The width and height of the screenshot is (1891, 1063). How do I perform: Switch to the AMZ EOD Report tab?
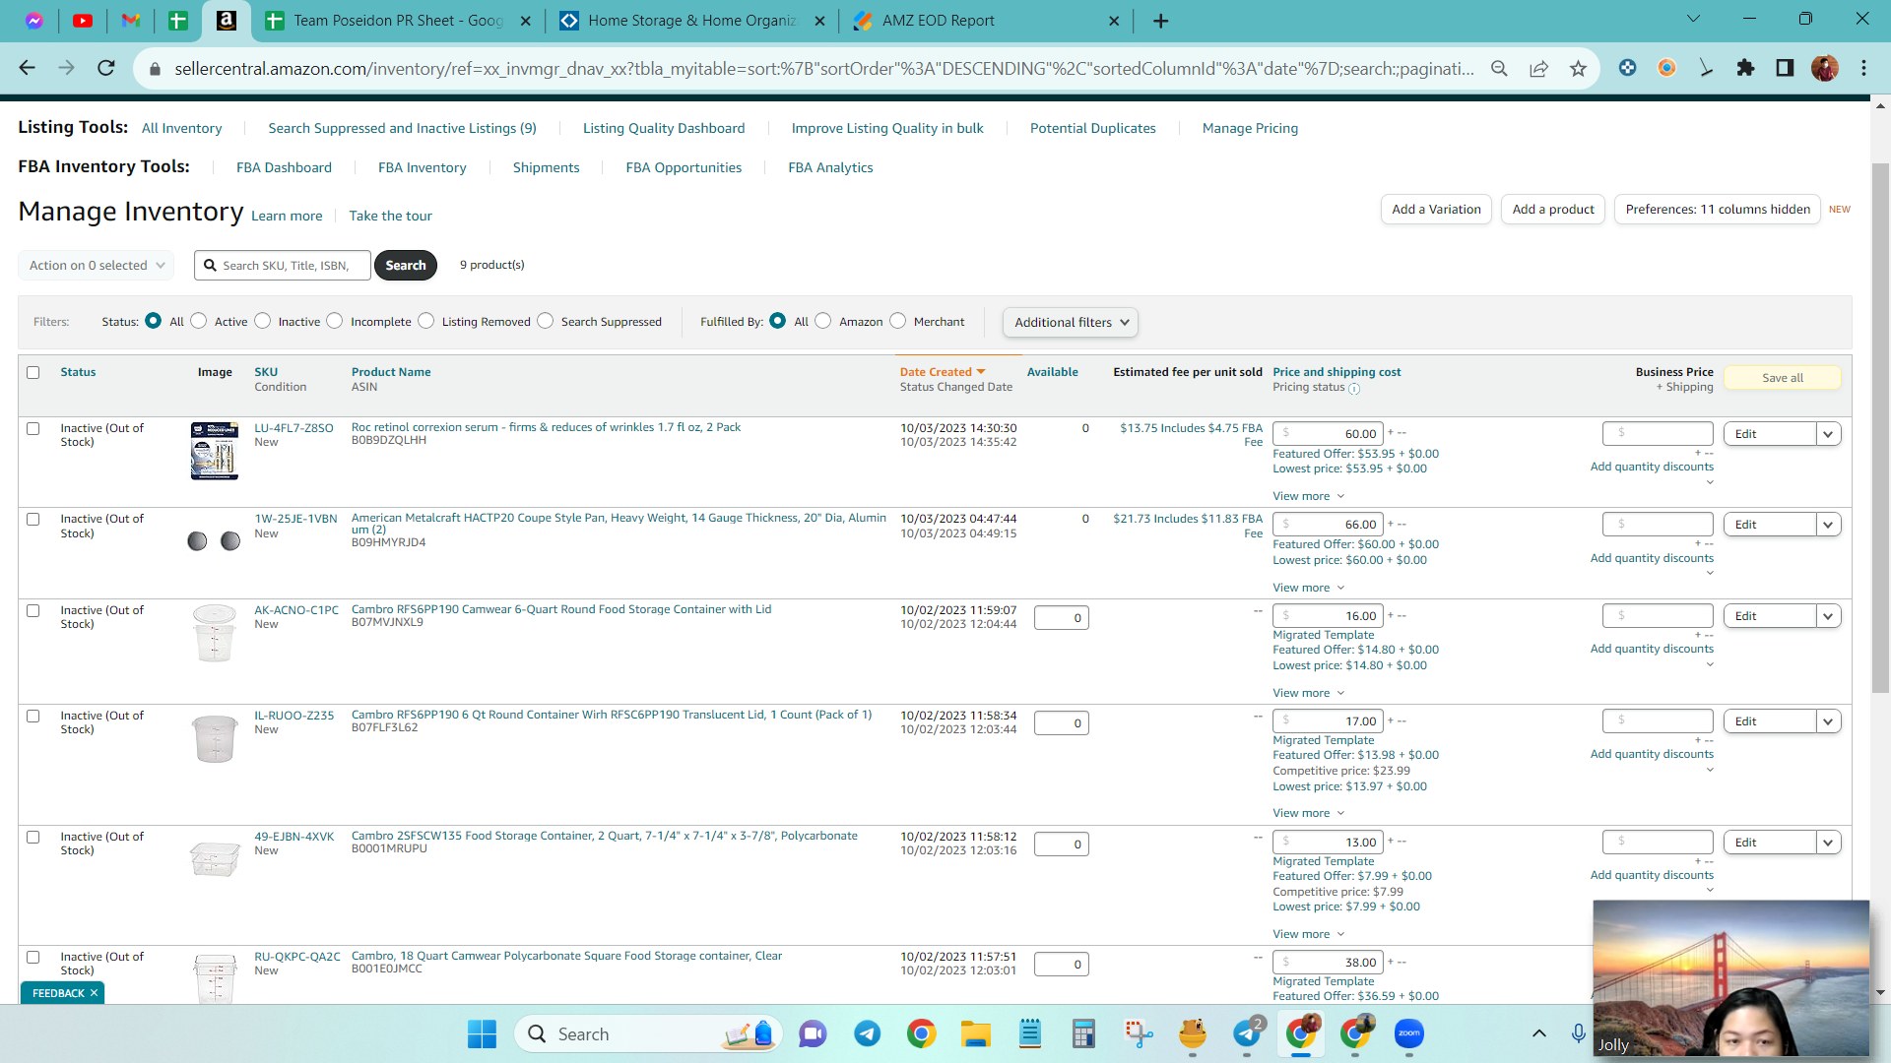click(986, 21)
